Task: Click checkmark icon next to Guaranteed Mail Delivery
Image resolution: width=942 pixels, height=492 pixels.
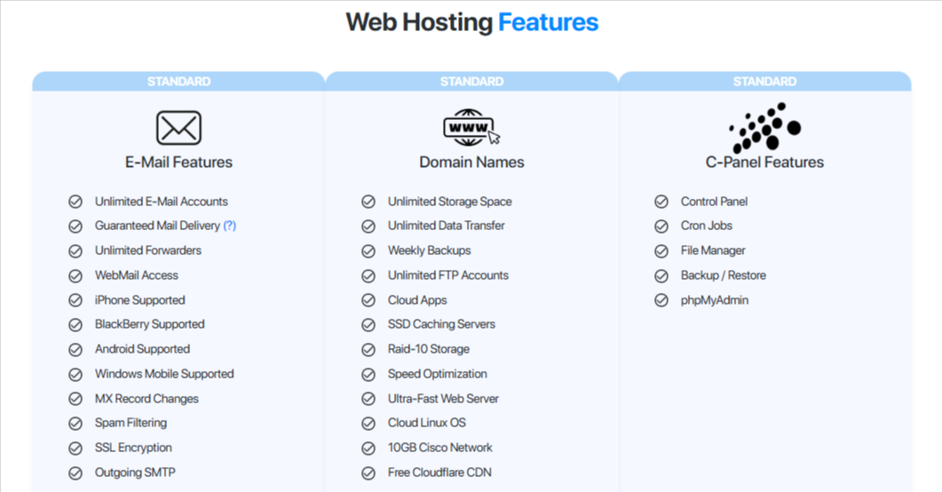Action: point(75,226)
